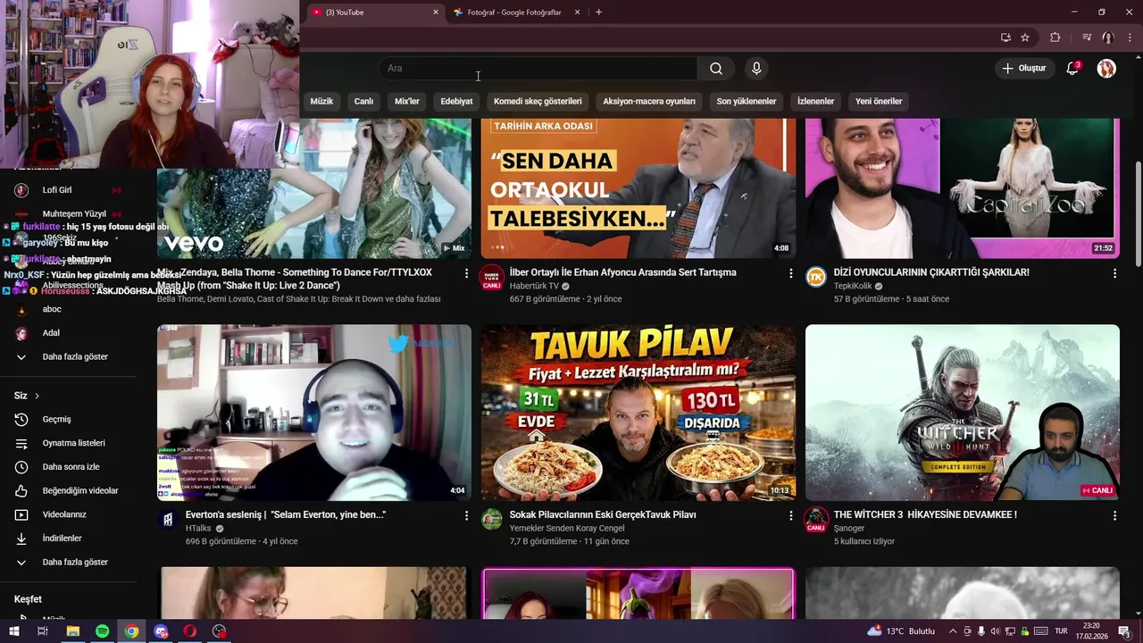Image resolution: width=1143 pixels, height=643 pixels.
Task: Open options for THE WİTCHER 3 stream
Action: [x=1114, y=515]
